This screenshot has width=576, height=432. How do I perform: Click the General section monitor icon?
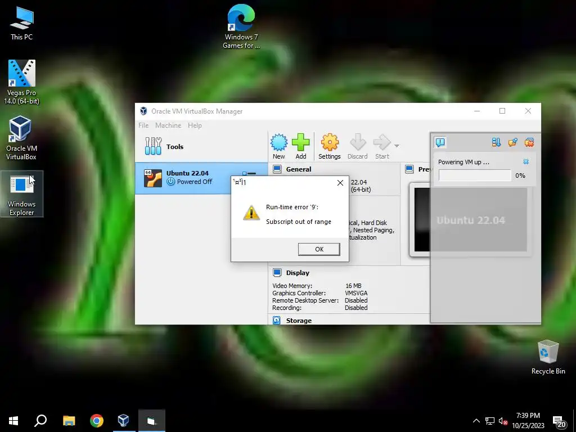point(277,169)
